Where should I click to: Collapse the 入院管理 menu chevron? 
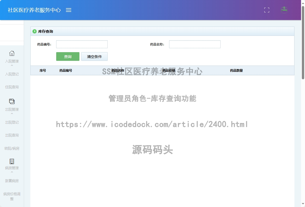pyautogui.click(x=12, y=65)
